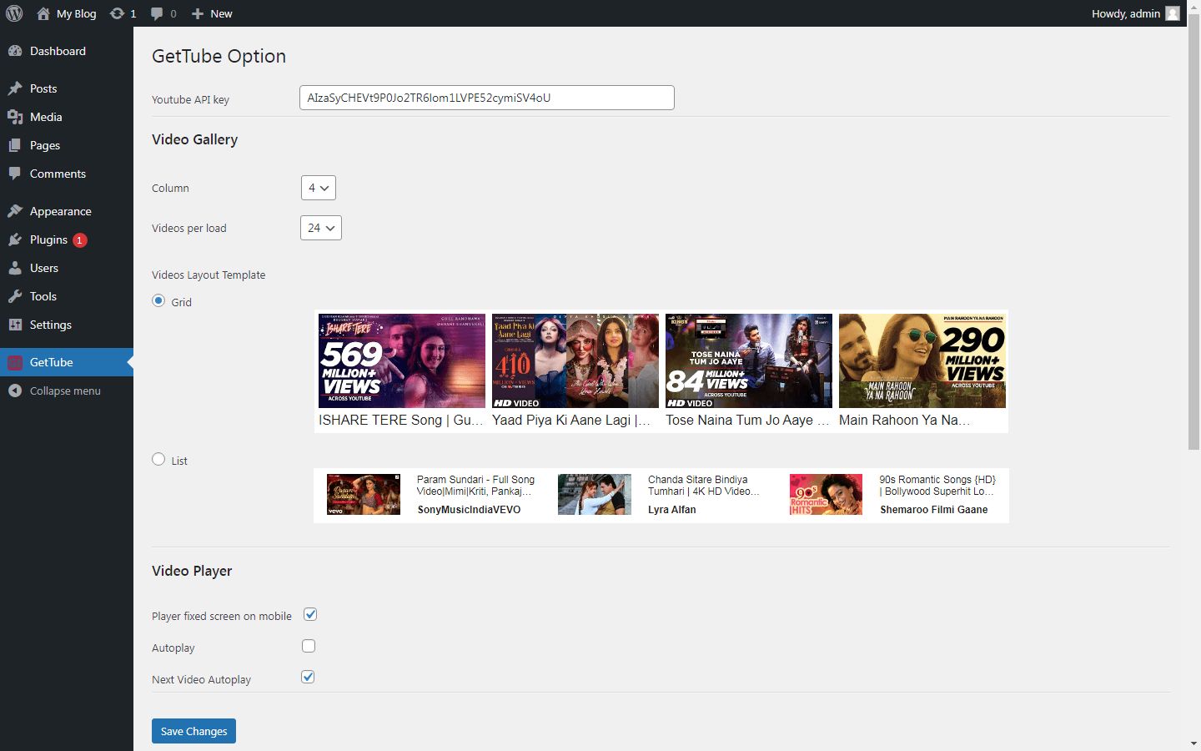Open Comments menu item text
The height and width of the screenshot is (751, 1201).
(58, 174)
